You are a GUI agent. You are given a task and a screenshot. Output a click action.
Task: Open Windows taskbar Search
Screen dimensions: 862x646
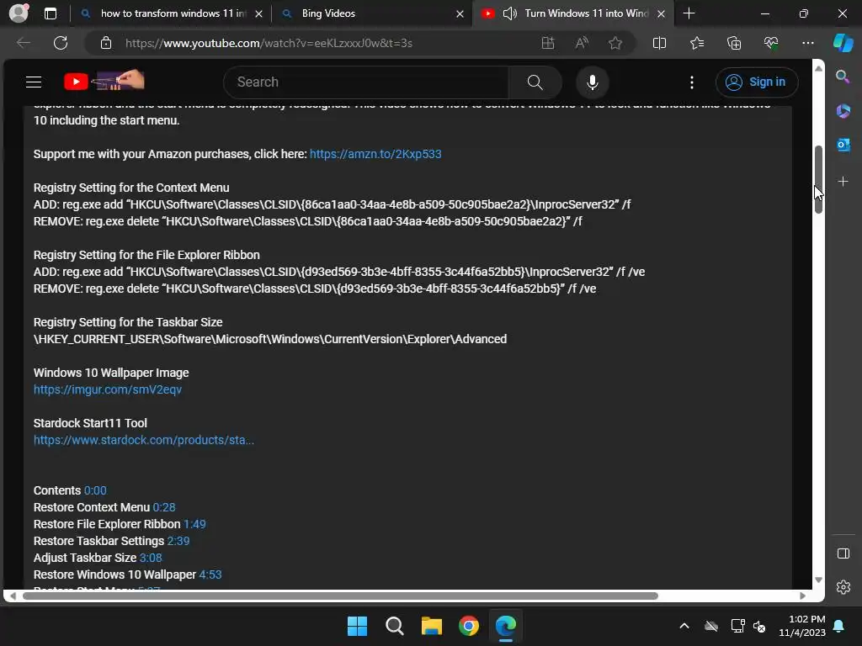click(x=395, y=626)
